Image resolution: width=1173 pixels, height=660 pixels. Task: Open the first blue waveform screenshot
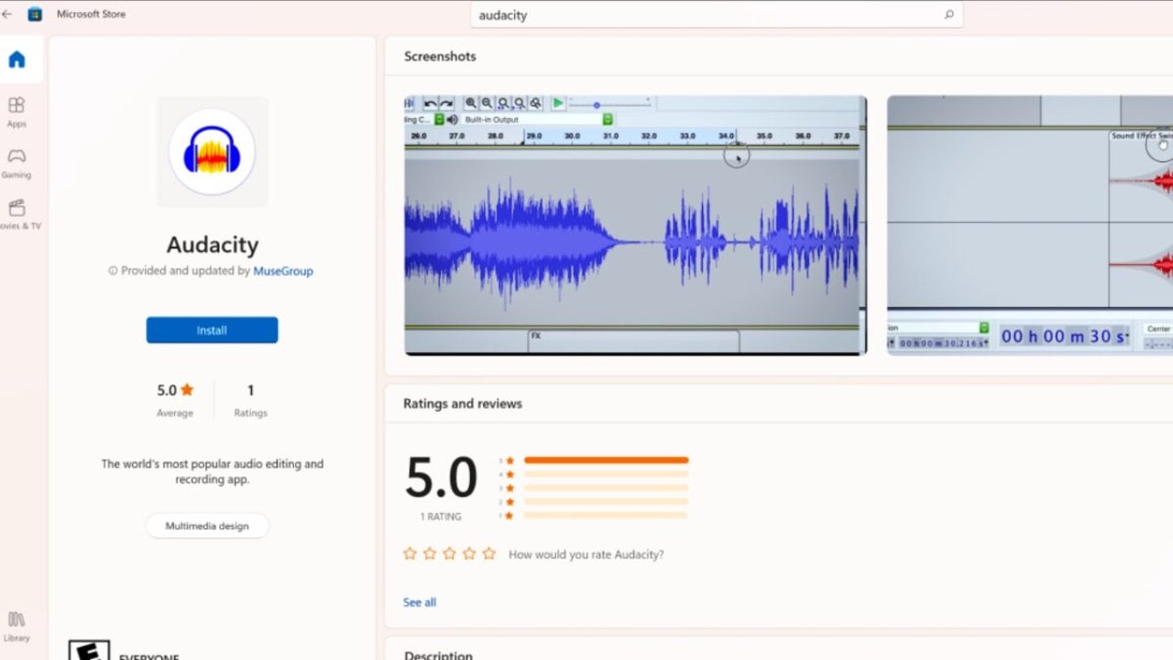point(635,225)
